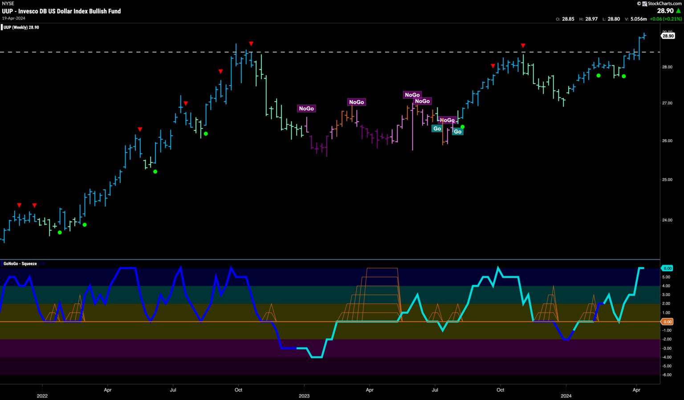Screen dimensions: 684x400
Task: Click the green up-arrow beside 28.90
Action: pyautogui.click(x=678, y=11)
